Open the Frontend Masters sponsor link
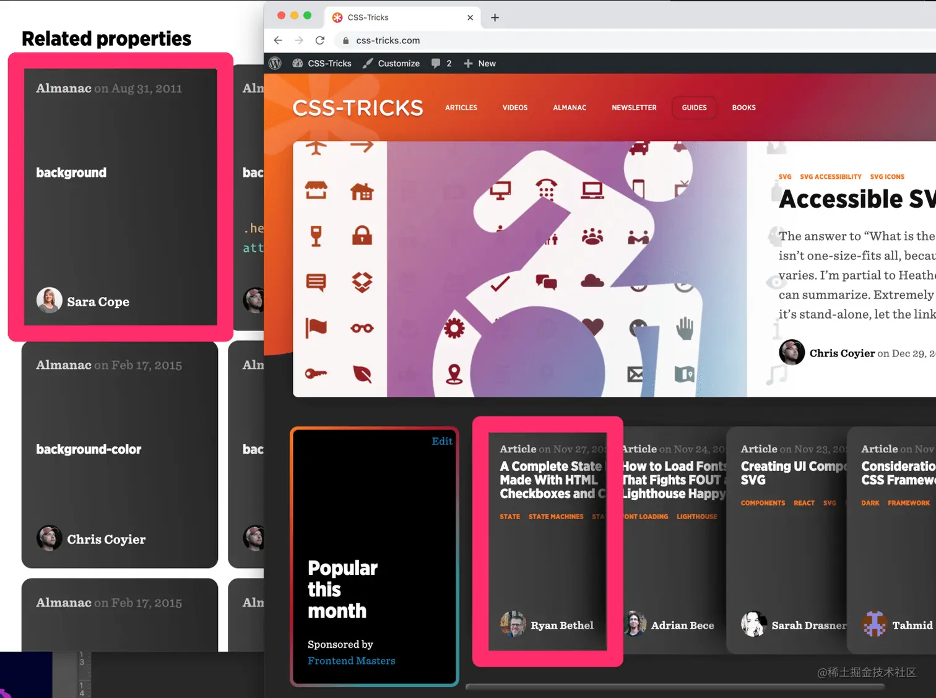Image resolution: width=936 pixels, height=698 pixels. tap(351, 661)
